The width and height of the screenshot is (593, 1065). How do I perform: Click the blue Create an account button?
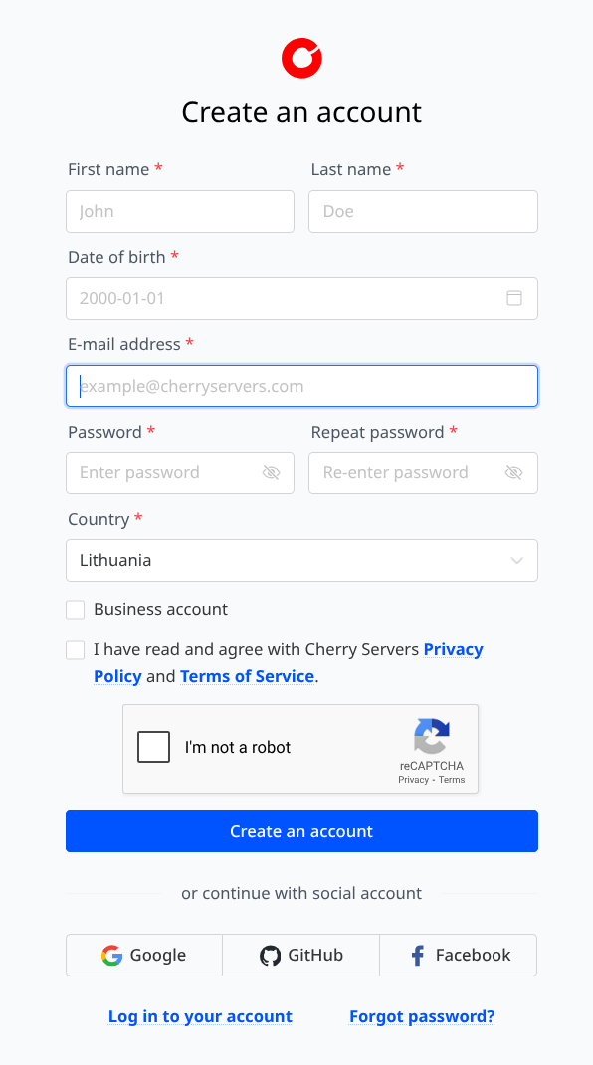tap(301, 831)
